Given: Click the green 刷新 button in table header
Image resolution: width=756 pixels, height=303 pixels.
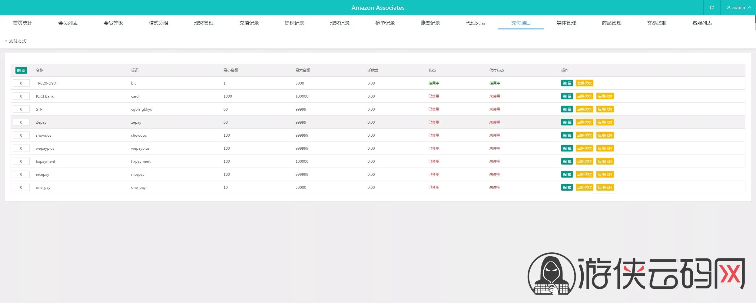Looking at the screenshot, I should pyautogui.click(x=21, y=70).
